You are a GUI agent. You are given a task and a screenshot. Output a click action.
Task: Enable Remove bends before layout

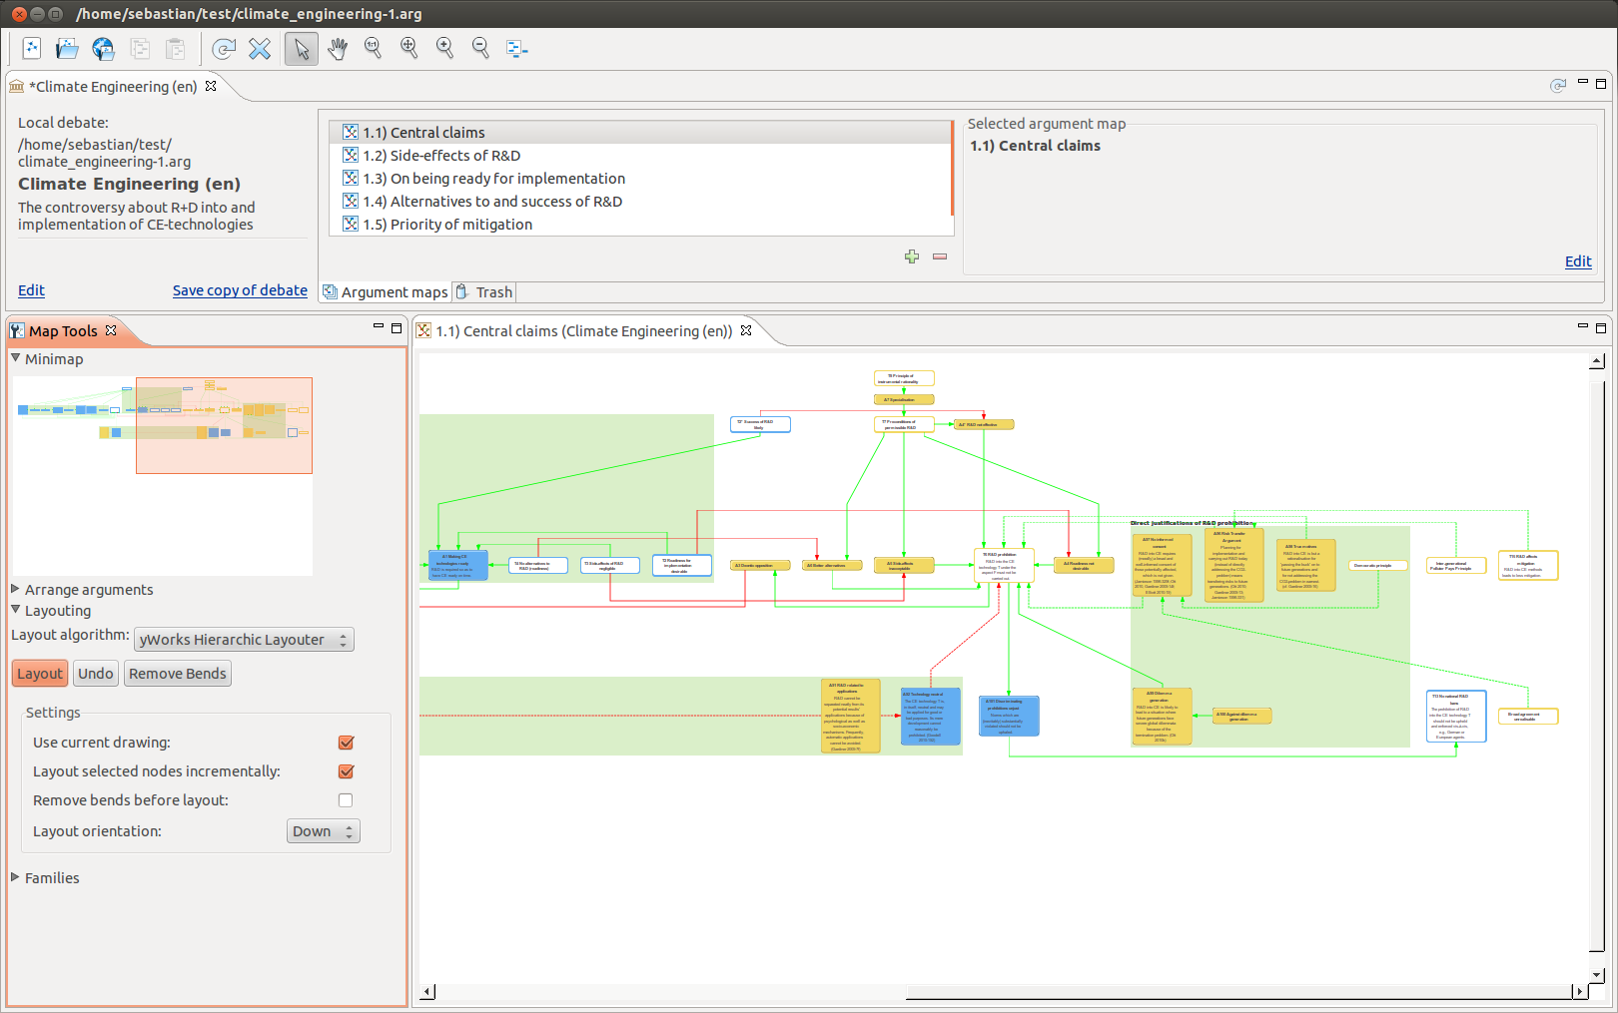coord(346,800)
